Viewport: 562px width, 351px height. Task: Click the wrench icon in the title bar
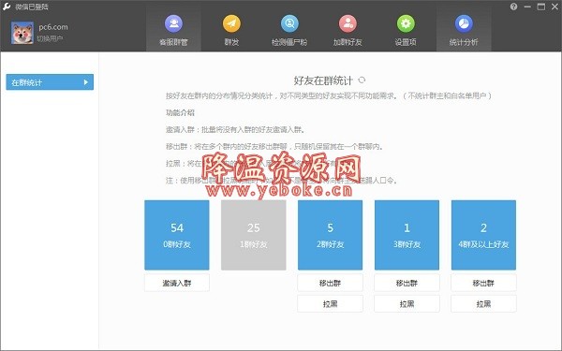click(x=7, y=7)
